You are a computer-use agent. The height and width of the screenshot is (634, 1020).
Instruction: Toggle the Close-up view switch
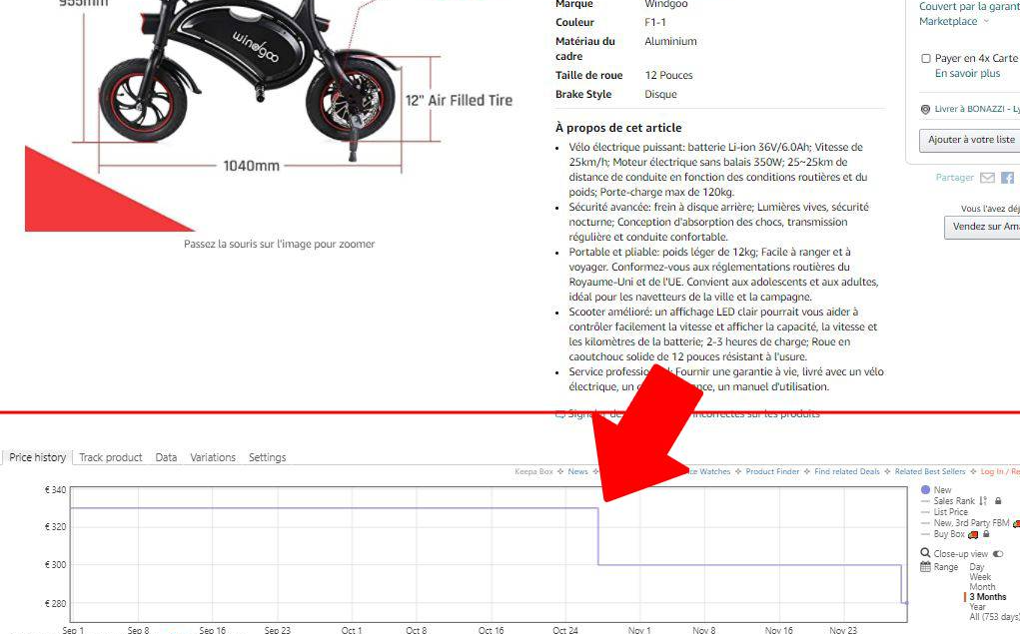pos(998,553)
